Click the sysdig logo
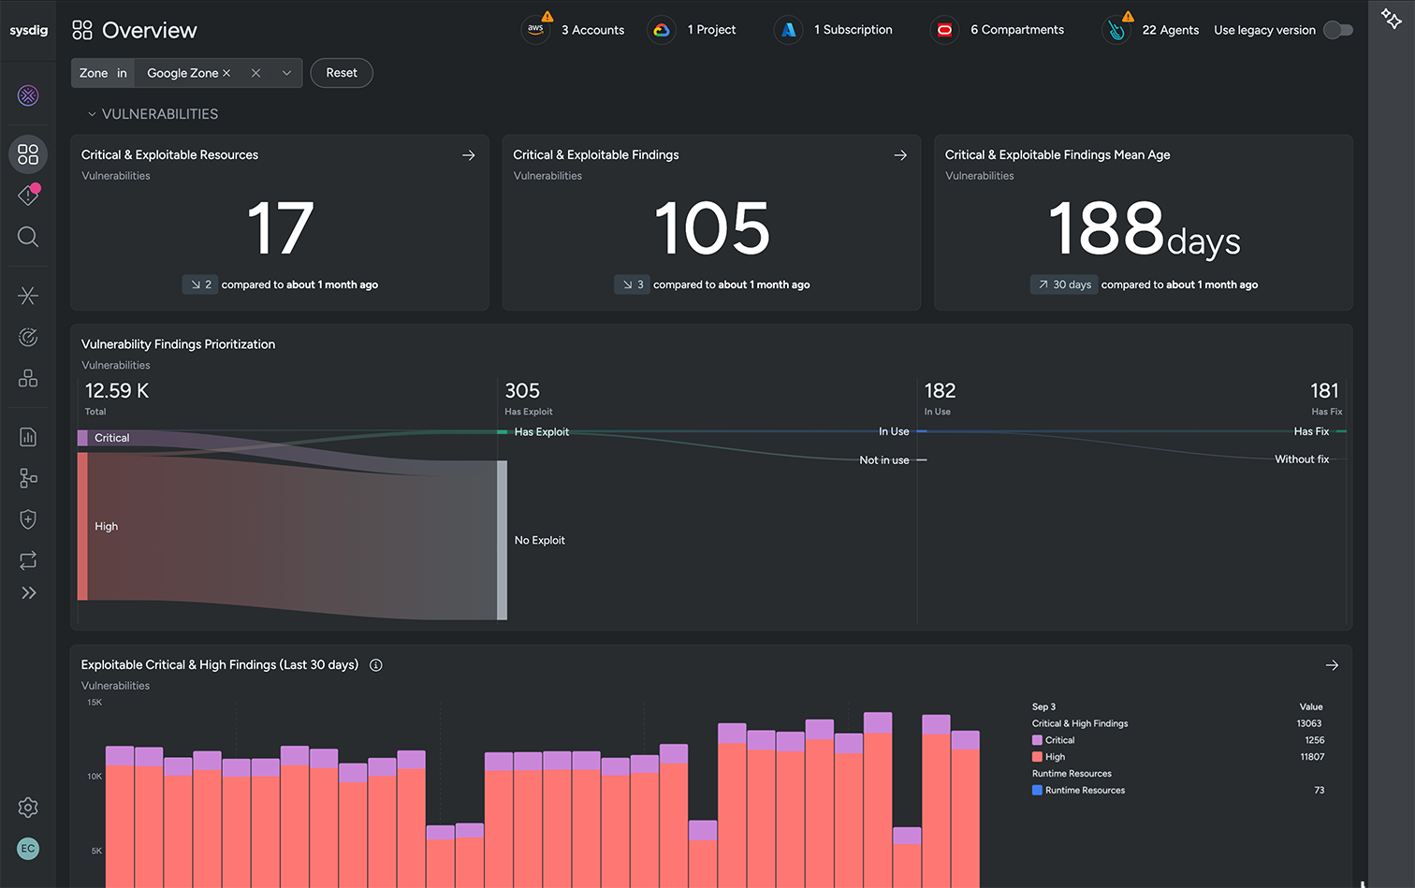 pyautogui.click(x=28, y=30)
